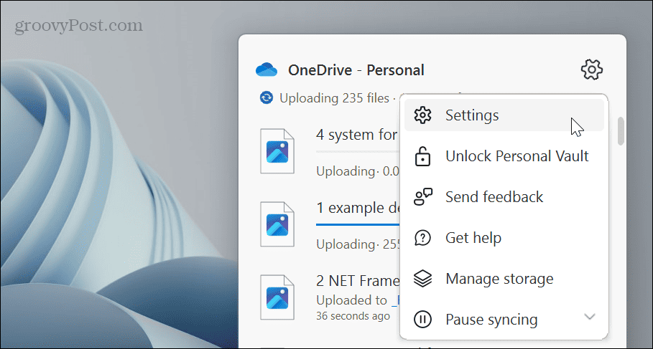Expand the Pause syncing chevron
The width and height of the screenshot is (653, 349).
(589, 317)
